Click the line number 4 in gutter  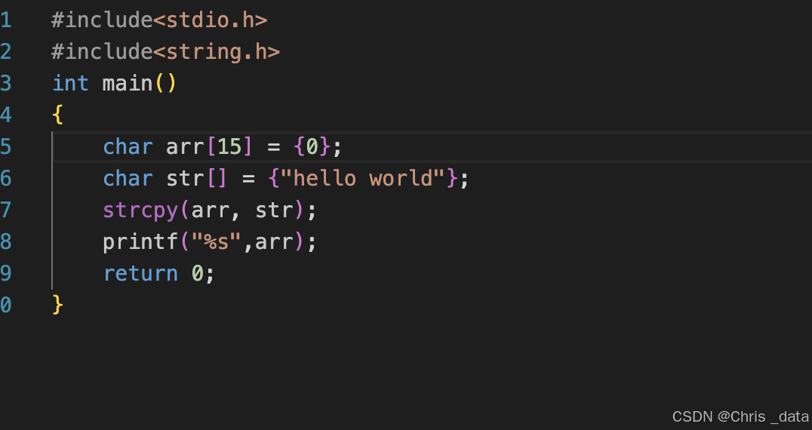tap(5, 115)
